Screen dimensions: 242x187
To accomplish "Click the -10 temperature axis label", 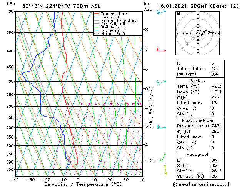I will tap(62, 180).
